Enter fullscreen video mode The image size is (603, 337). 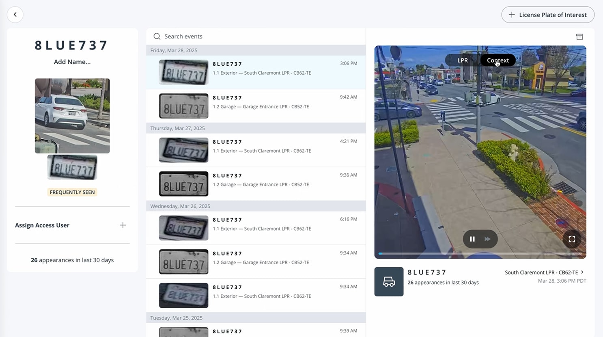(572, 239)
